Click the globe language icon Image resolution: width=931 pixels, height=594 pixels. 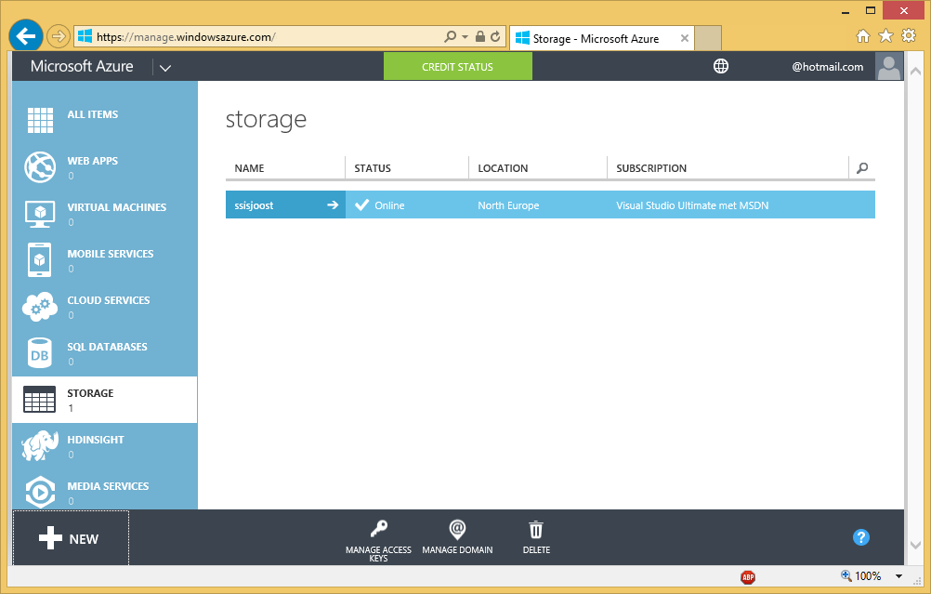[x=720, y=66]
